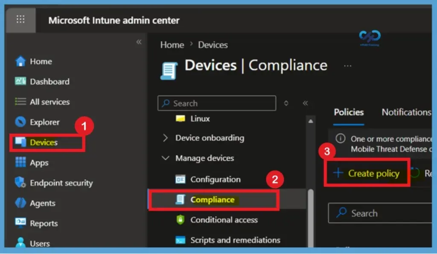Screen dimensions: 437x254
Task: Click the Create policy button
Action: [x=367, y=173]
